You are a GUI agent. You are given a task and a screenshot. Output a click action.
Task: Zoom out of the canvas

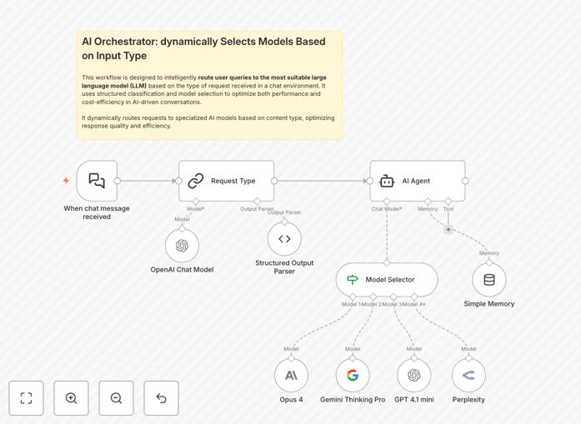pyautogui.click(x=117, y=398)
